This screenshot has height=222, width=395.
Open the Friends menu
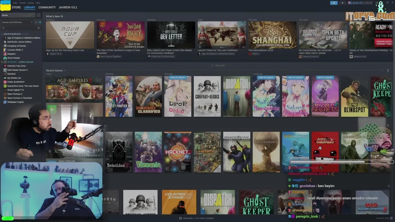(x=23, y=3)
